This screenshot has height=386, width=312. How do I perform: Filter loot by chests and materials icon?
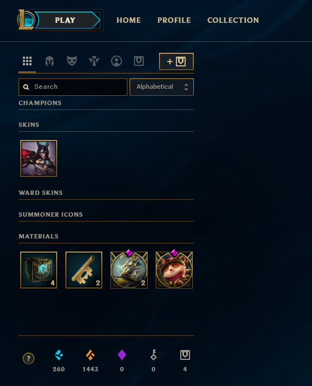139,61
